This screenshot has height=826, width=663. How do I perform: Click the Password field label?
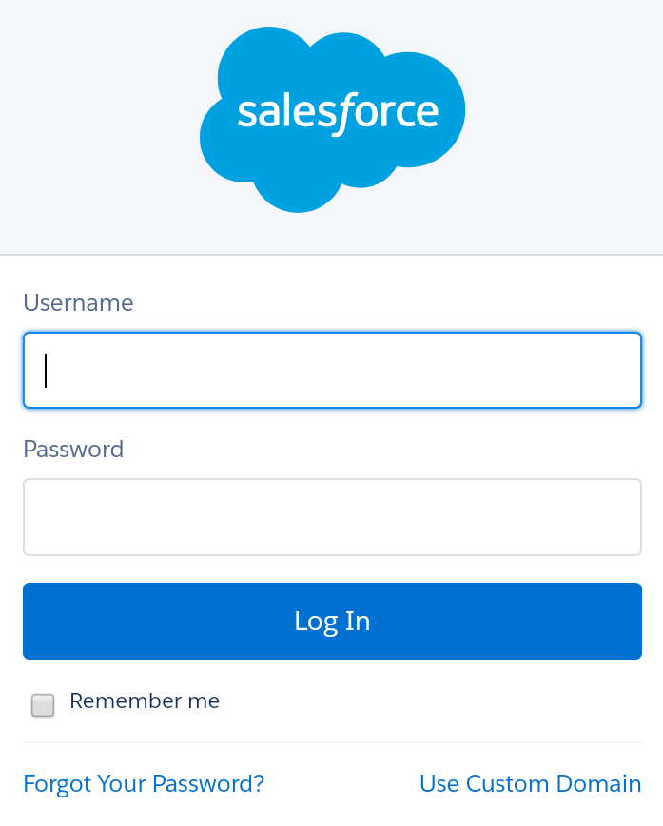click(73, 450)
